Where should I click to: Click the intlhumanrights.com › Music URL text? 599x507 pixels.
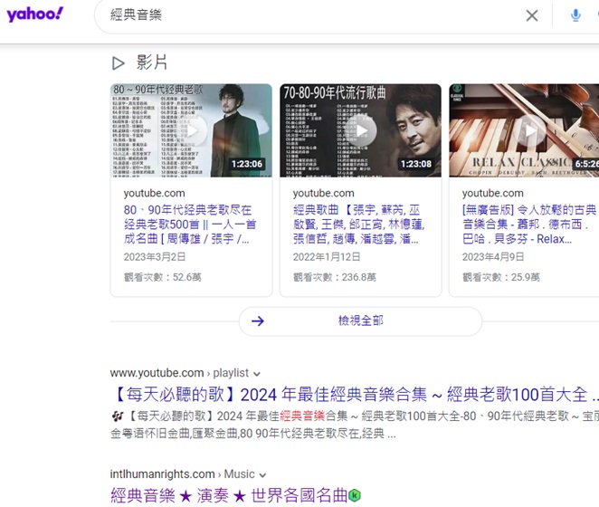point(182,474)
